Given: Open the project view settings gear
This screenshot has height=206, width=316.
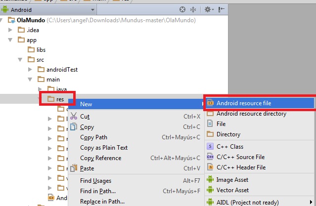Looking at the screenshot, I should tap(209, 9).
